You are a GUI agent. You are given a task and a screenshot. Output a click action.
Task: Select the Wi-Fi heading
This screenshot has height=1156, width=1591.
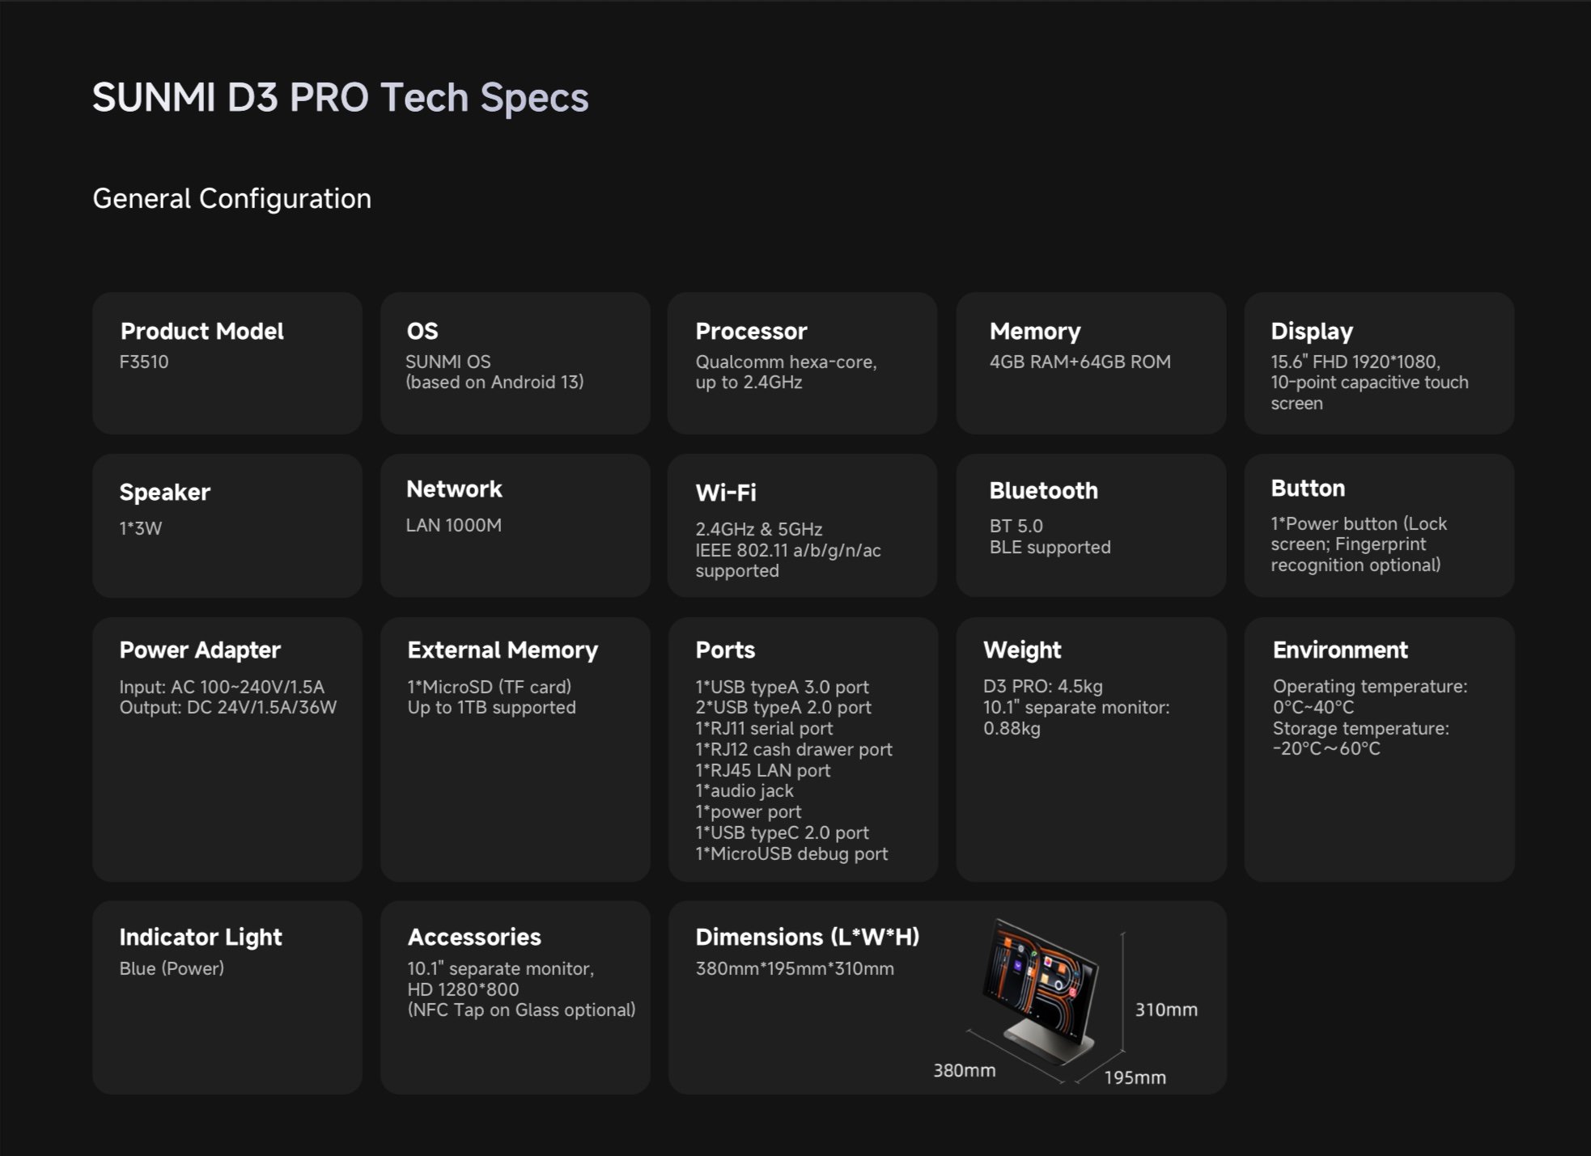pyautogui.click(x=725, y=492)
